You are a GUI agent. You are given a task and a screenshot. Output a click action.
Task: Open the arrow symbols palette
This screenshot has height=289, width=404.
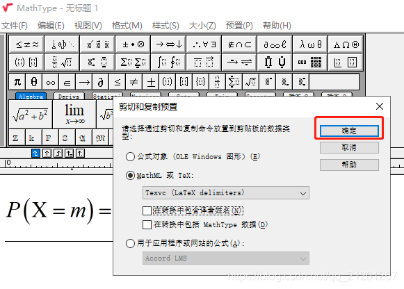coord(169,44)
